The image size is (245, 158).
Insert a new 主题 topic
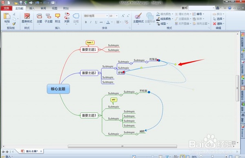39,16
